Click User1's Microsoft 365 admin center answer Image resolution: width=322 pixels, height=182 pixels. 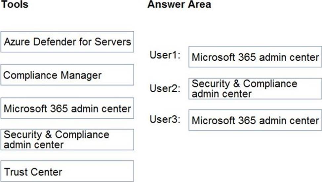point(255,57)
